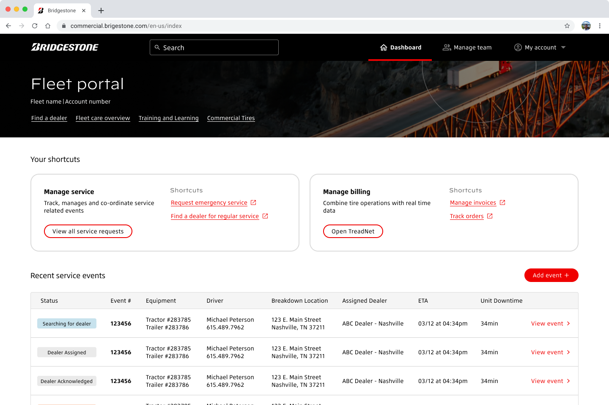The image size is (609, 405).
Task: Click the external link icon beside Manage invoices
Action: tap(502, 202)
